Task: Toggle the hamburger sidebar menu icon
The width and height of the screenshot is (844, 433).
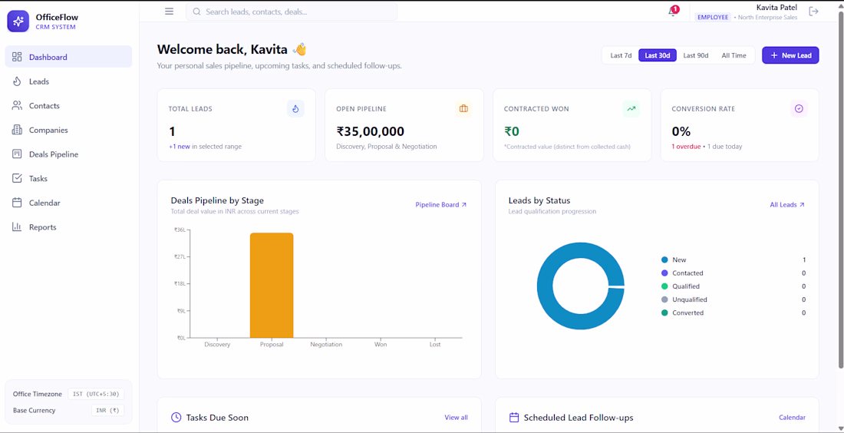Action: click(169, 12)
